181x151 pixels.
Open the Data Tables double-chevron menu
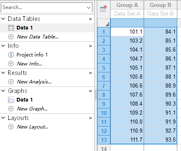click(x=90, y=19)
